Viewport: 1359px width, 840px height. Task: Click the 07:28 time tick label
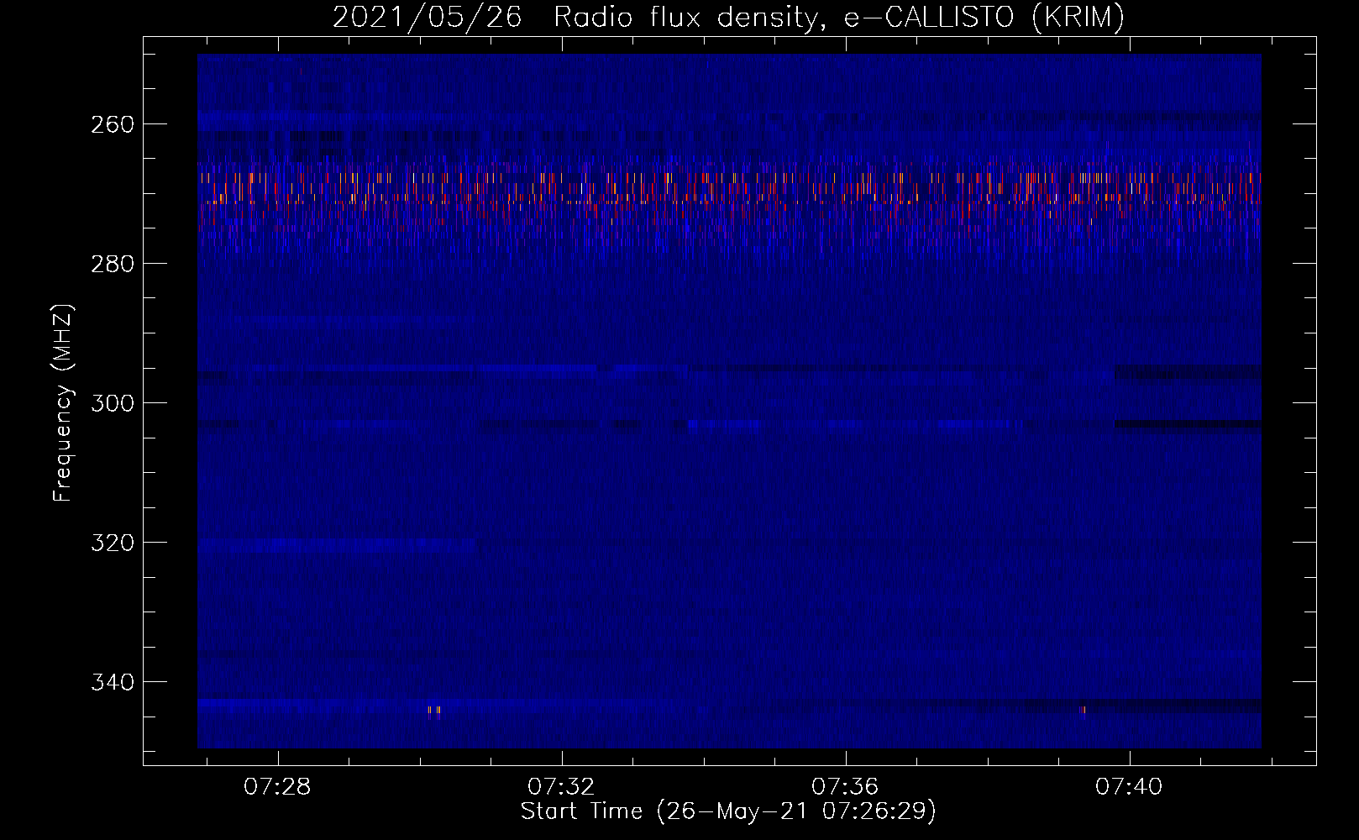tap(277, 786)
